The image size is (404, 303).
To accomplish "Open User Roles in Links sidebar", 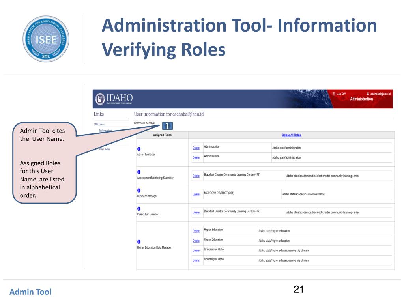I will pos(105,149).
